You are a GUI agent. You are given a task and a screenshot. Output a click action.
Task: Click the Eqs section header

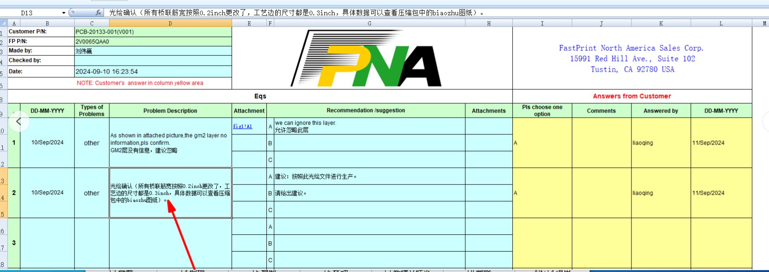pyautogui.click(x=260, y=96)
